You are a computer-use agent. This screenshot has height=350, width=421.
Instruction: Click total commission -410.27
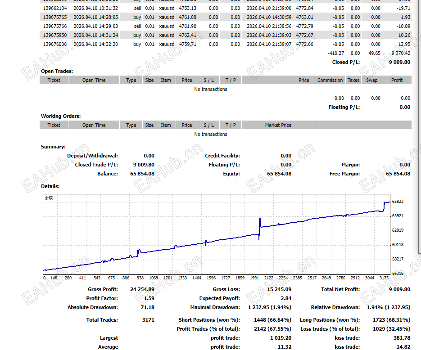pos(335,53)
